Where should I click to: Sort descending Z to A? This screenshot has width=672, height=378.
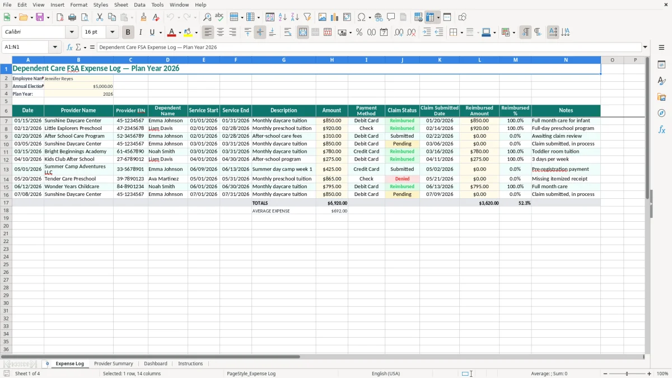[295, 17]
